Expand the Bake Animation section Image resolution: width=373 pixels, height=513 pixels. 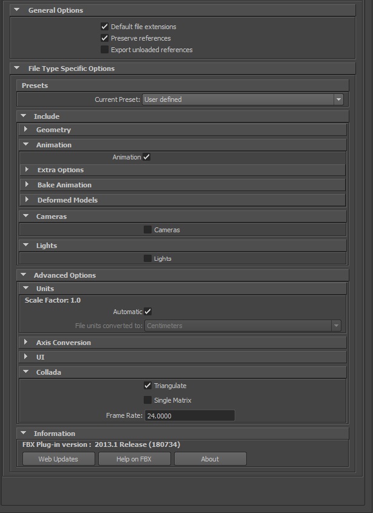(x=26, y=185)
